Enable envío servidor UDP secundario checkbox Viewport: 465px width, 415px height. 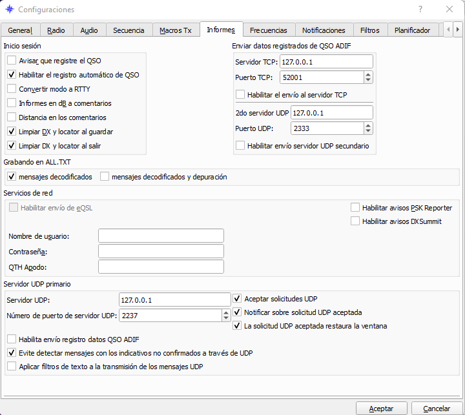pos(240,146)
